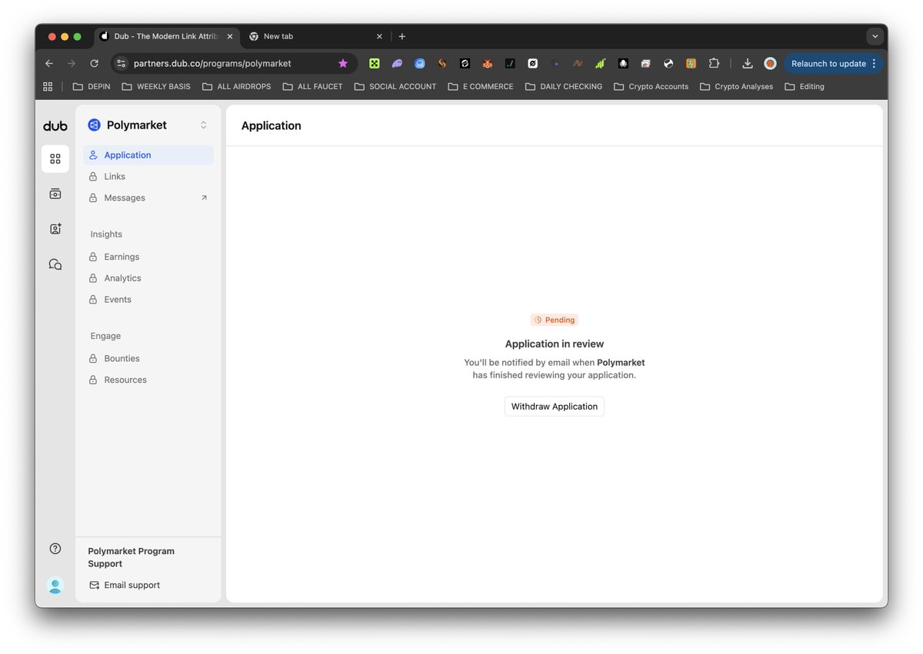Click the bookmark star icon
The height and width of the screenshot is (654, 923).
tap(343, 64)
